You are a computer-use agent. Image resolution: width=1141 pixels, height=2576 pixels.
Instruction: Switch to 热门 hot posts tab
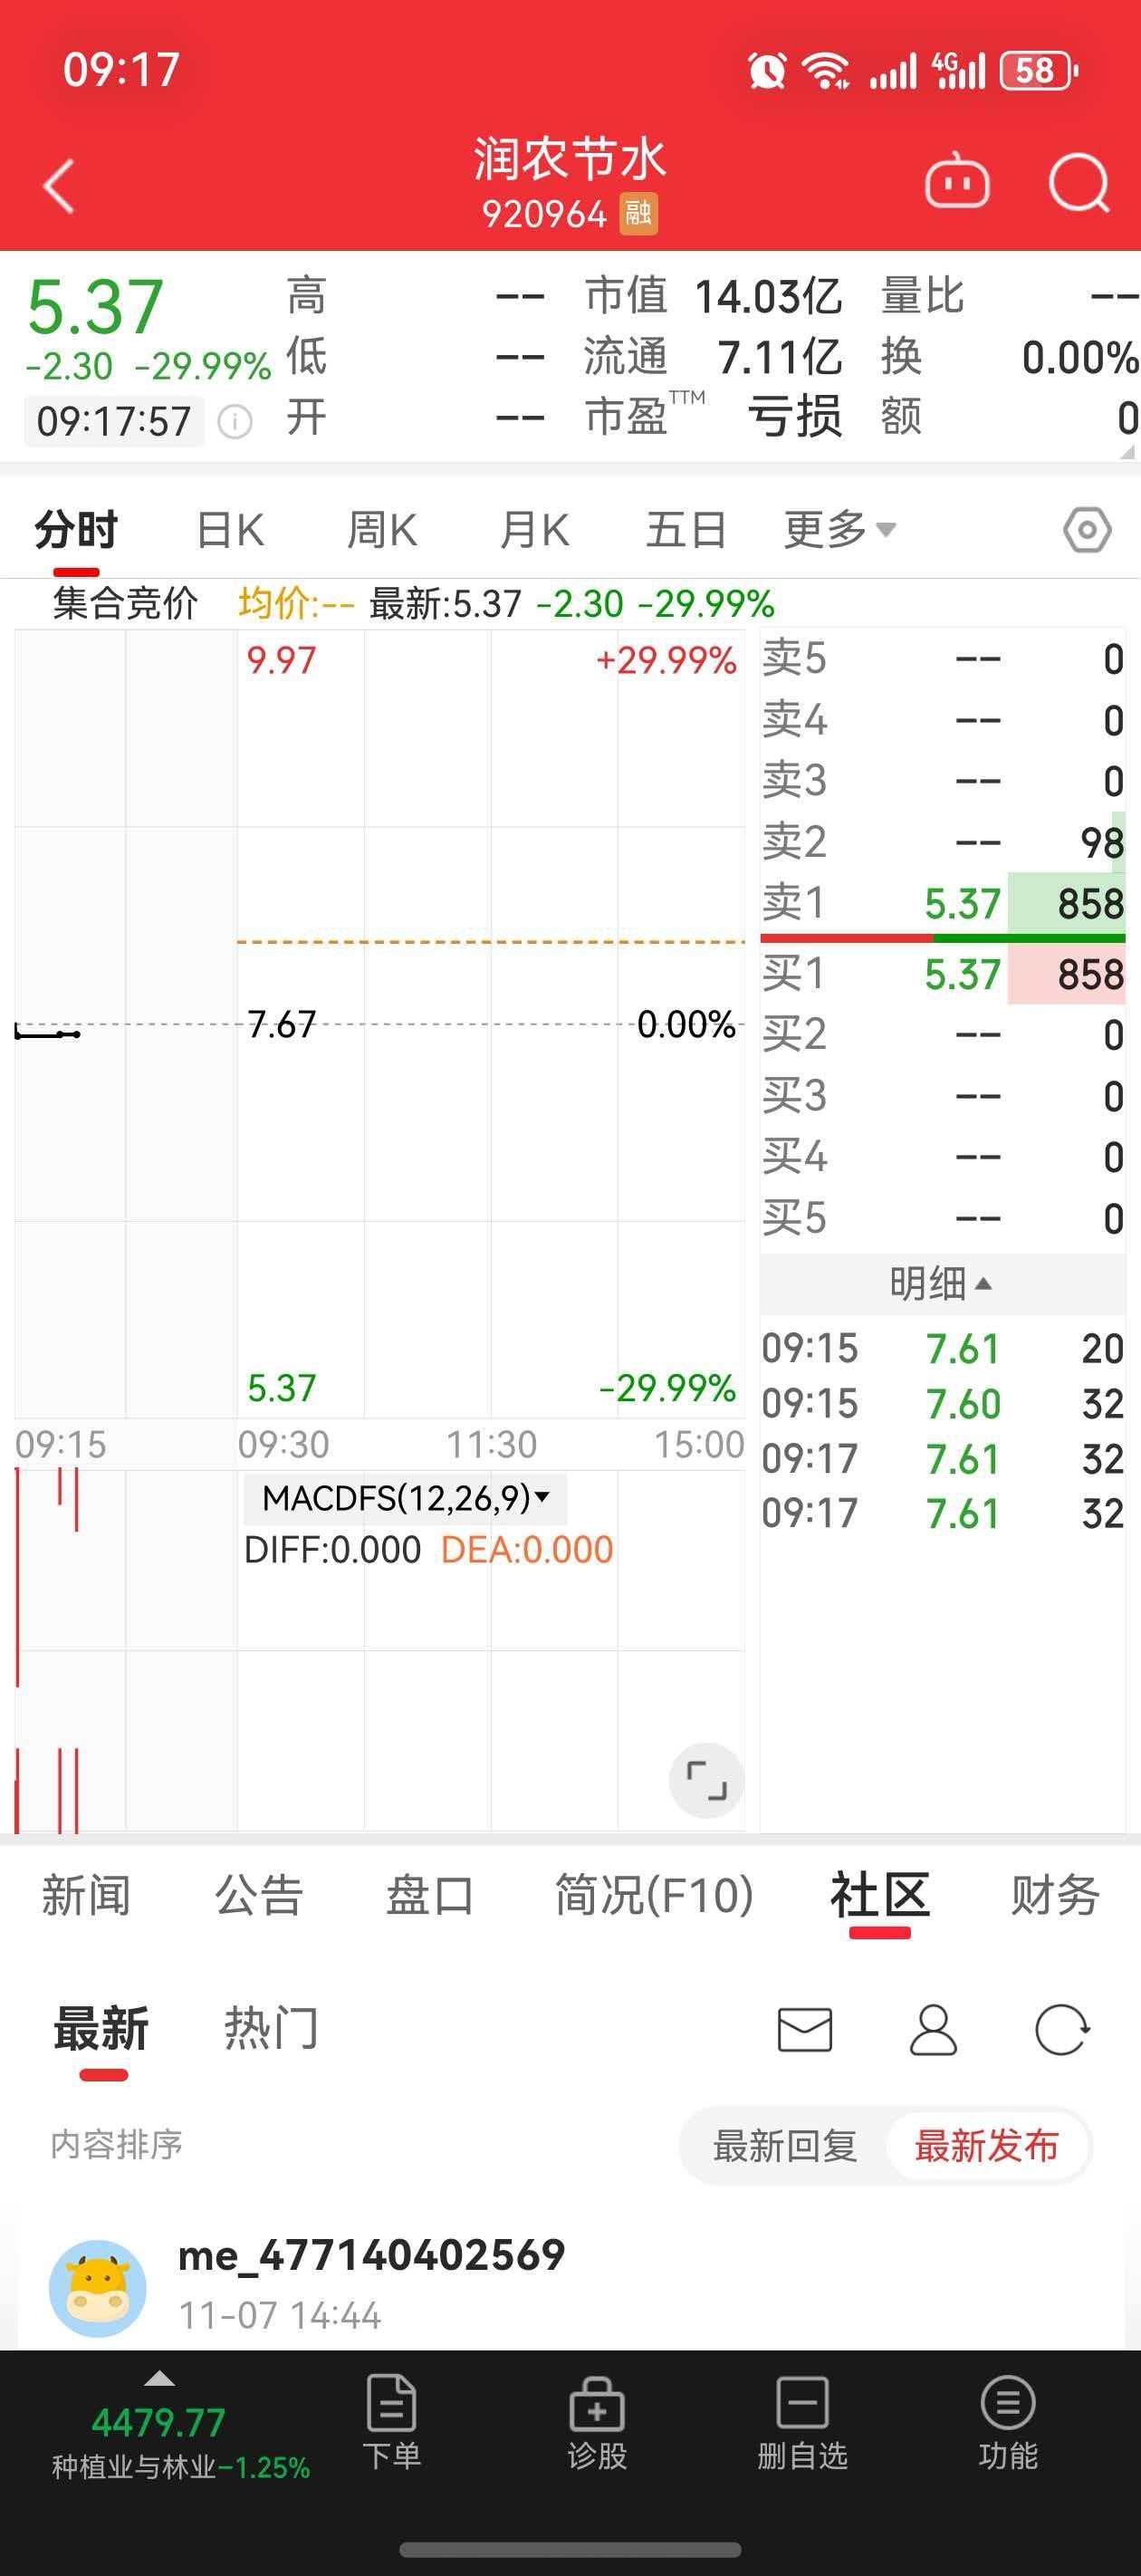tap(270, 2029)
